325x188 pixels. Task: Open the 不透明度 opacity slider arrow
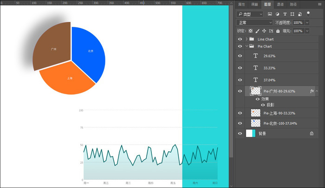[307, 22]
